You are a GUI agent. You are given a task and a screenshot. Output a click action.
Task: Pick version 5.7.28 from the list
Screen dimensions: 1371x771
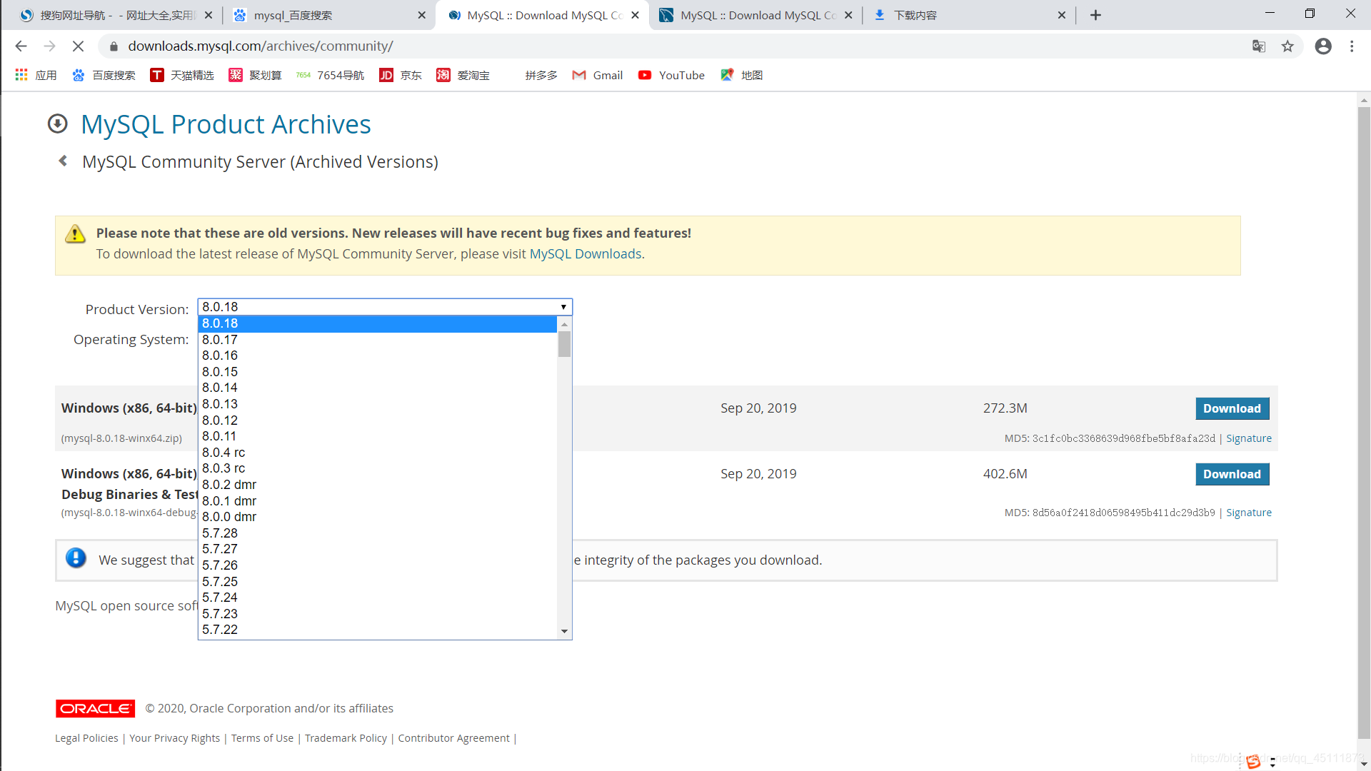coord(377,533)
